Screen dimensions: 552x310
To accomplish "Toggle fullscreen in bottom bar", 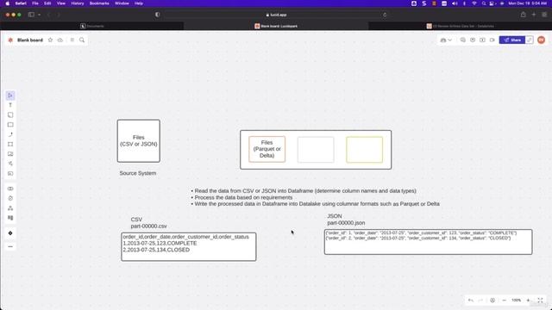I will click(x=540, y=301).
